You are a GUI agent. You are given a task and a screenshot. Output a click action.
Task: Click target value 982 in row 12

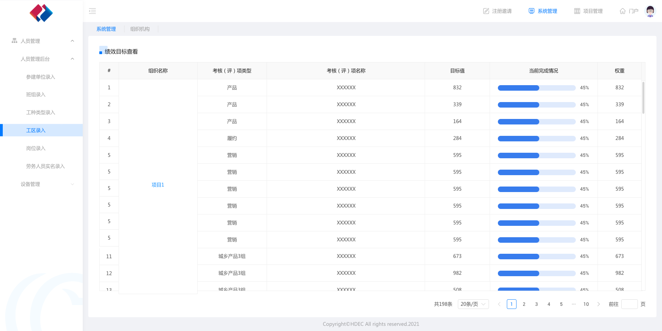pos(458,273)
